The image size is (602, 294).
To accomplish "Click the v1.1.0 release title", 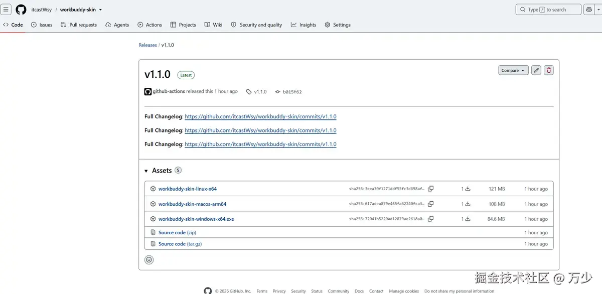I will (158, 74).
